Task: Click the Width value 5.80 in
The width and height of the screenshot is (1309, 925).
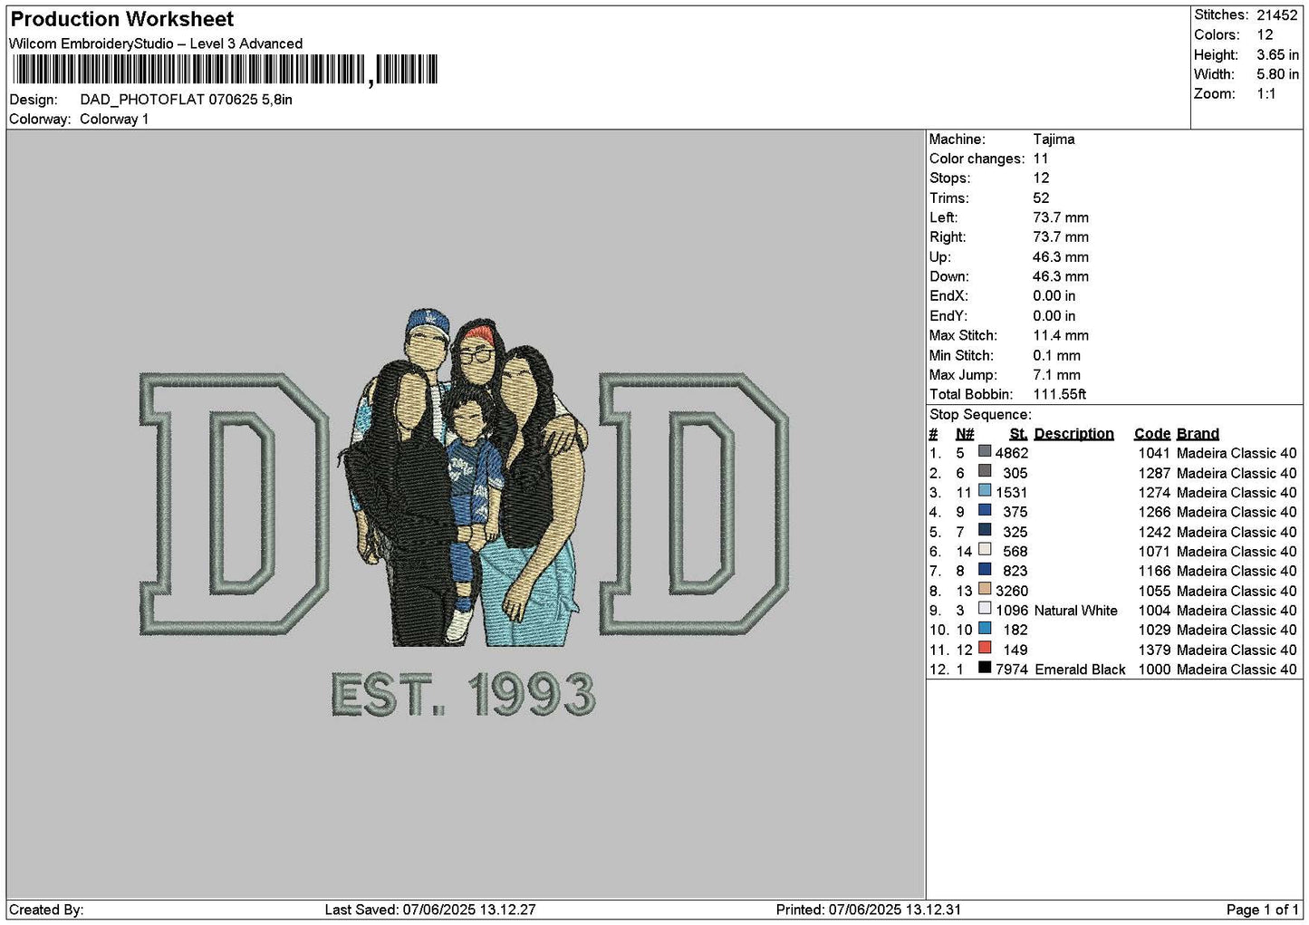Action: [1277, 74]
